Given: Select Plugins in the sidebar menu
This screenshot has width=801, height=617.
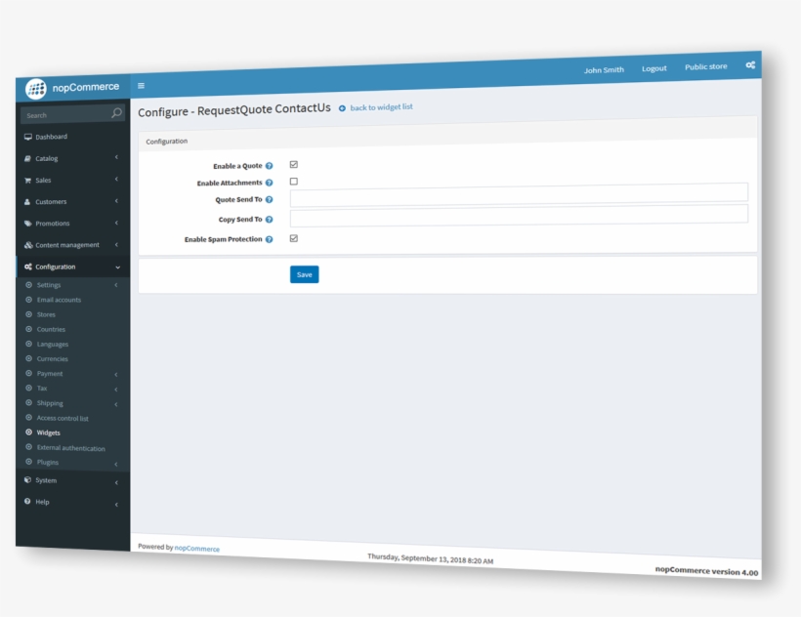Looking at the screenshot, I should coord(46,462).
